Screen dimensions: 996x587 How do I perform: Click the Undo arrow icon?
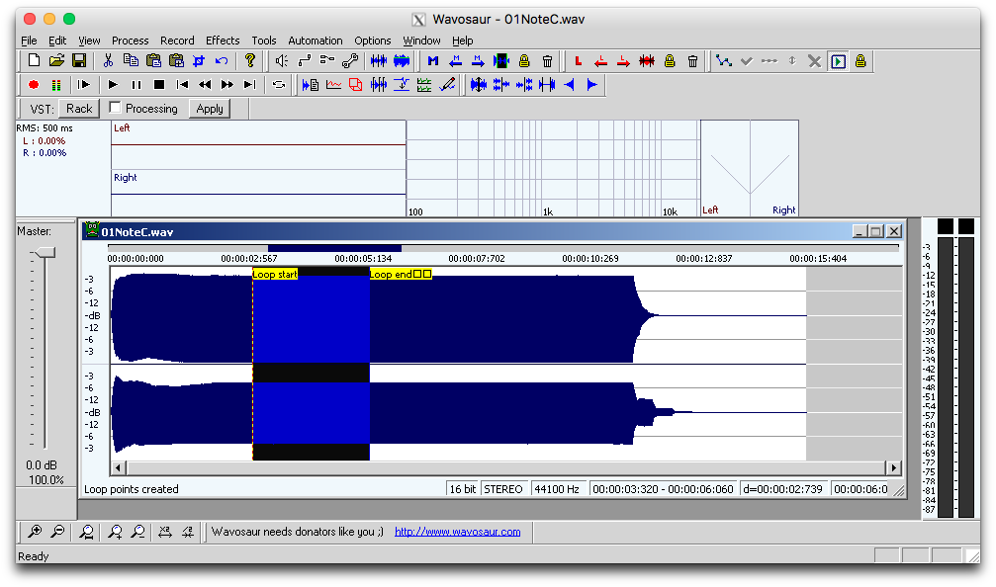click(222, 61)
